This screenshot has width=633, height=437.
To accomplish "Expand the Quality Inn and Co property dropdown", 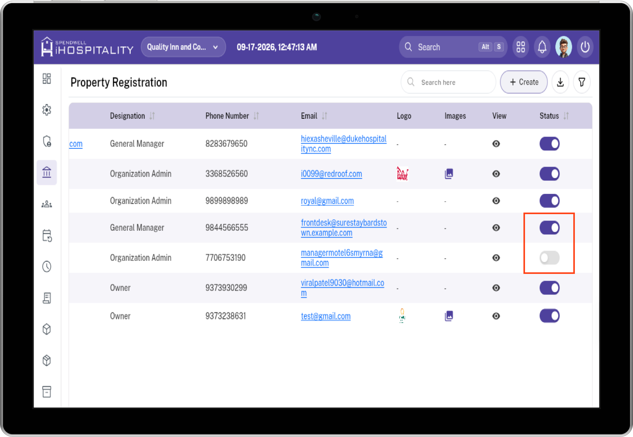I will pyautogui.click(x=183, y=47).
